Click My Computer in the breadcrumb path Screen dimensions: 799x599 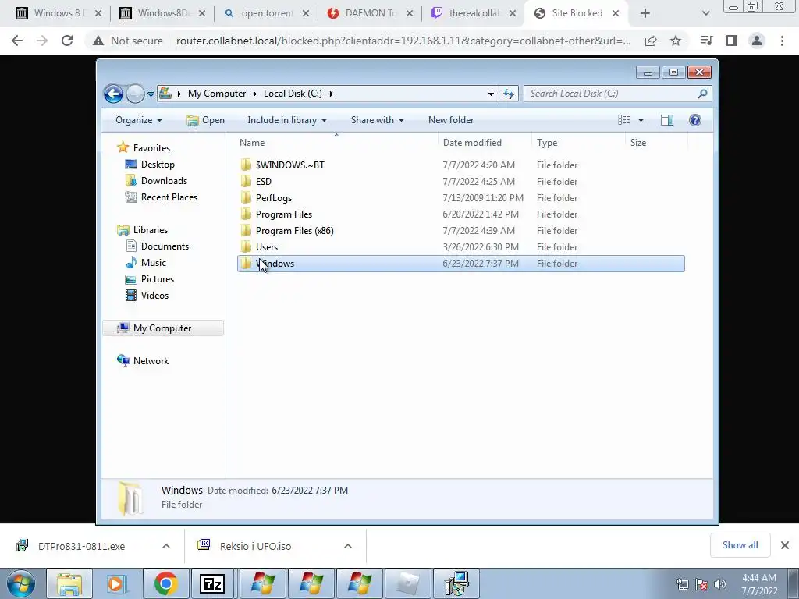click(x=217, y=94)
